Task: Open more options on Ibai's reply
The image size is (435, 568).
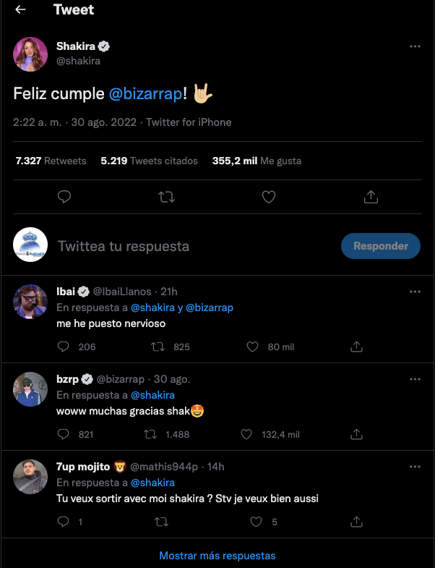Action: [415, 292]
